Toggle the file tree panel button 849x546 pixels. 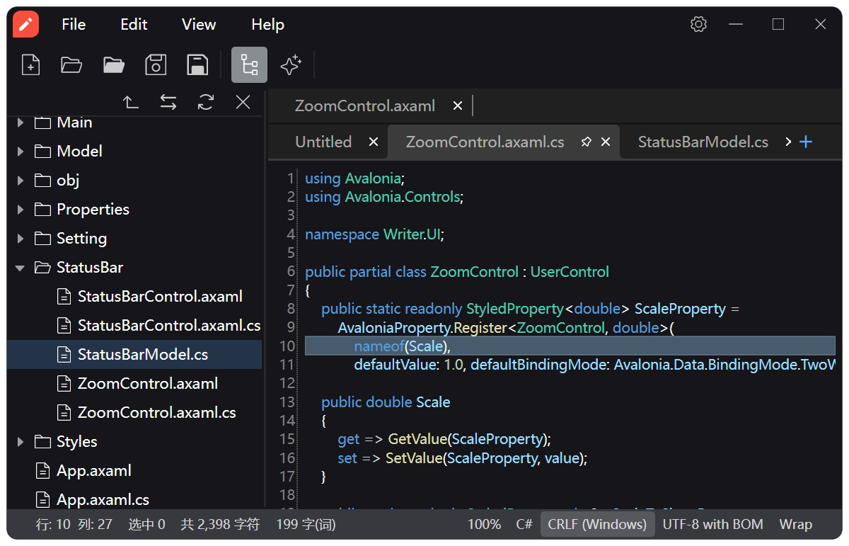pos(249,65)
